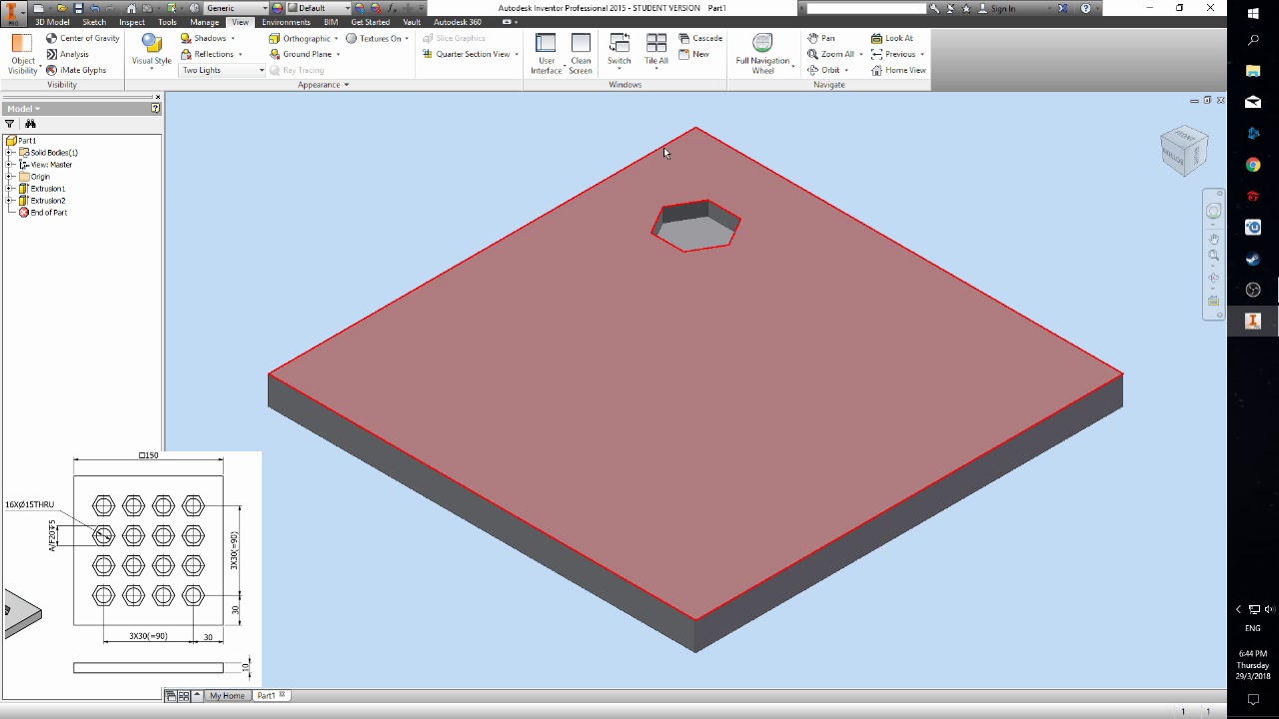Open the Orthographic projection dropdown
1279x719 pixels.
point(303,38)
